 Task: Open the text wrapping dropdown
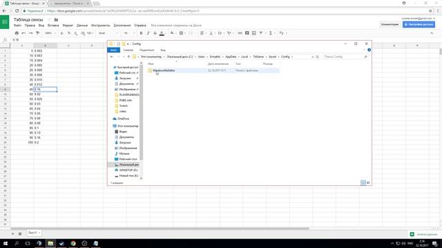[220, 33]
